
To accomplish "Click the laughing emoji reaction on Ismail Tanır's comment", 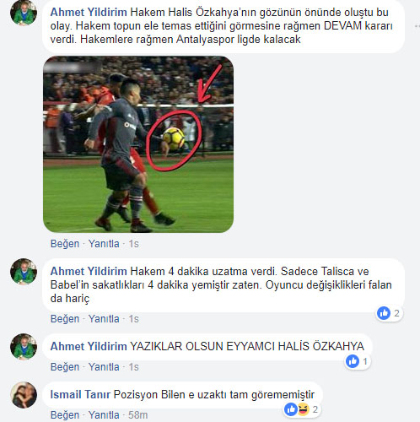I will tap(303, 409).
